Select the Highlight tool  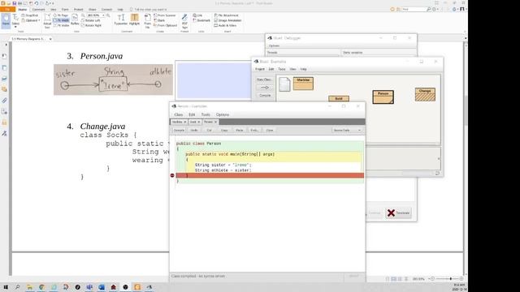tap(134, 19)
